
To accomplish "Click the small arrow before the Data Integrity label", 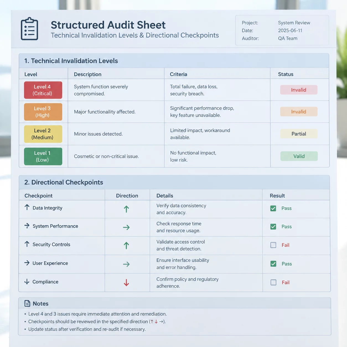I will [x=27, y=207].
